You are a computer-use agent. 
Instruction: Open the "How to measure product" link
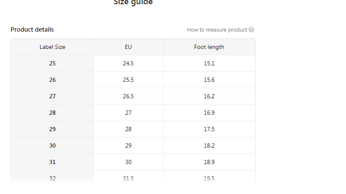pyautogui.click(x=217, y=30)
